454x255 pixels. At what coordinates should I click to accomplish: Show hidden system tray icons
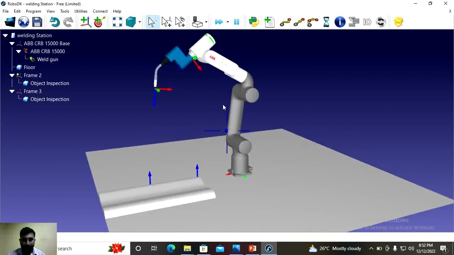371,248
